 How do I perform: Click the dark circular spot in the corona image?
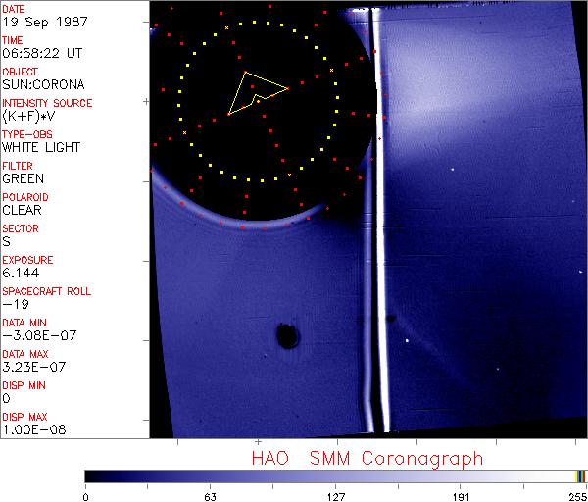(x=287, y=337)
